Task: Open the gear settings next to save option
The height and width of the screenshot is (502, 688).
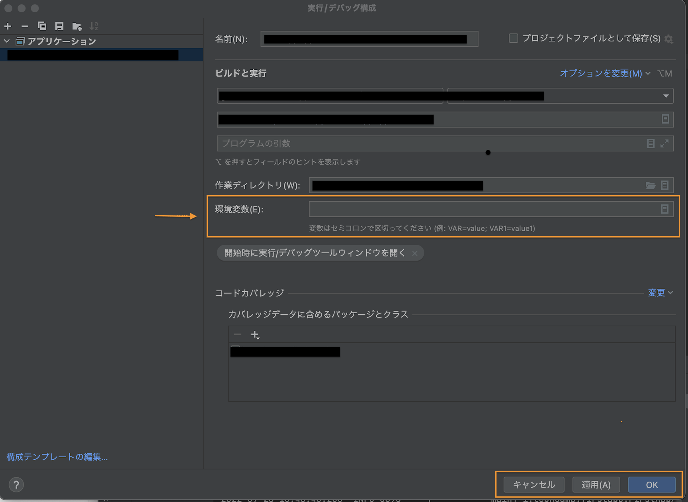Action: click(668, 39)
